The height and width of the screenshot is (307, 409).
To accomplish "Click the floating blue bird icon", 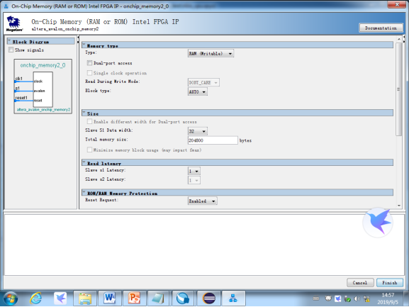I will pyautogui.click(x=378, y=223).
